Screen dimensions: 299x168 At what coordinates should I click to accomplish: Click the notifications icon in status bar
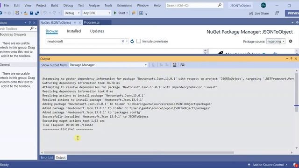click(295, 165)
